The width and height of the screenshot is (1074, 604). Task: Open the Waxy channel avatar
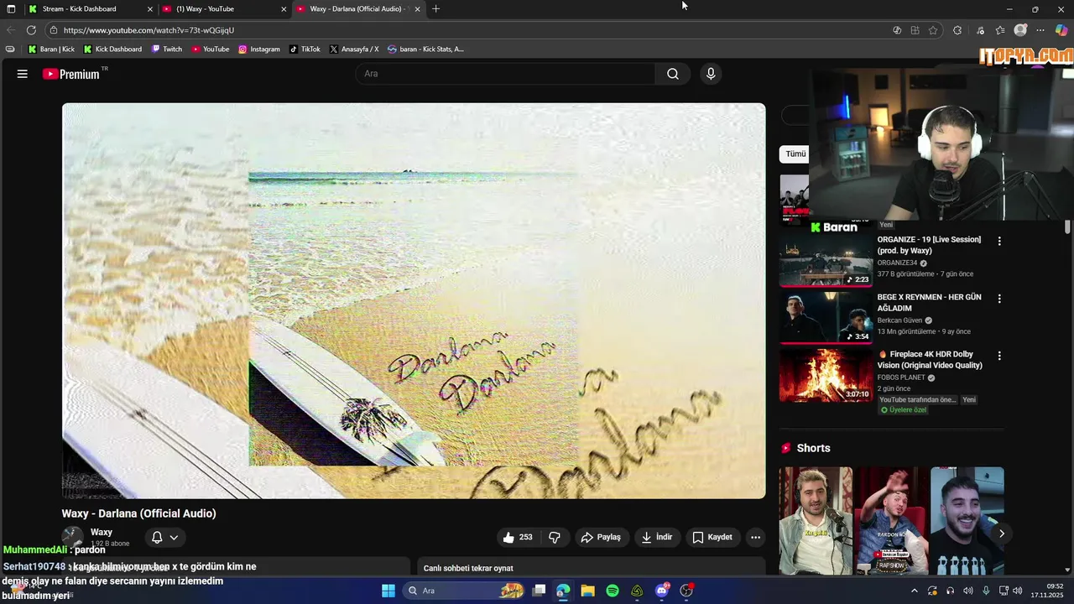coord(73,537)
